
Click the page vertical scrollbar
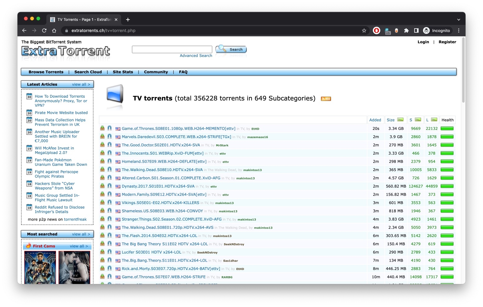(463, 70)
